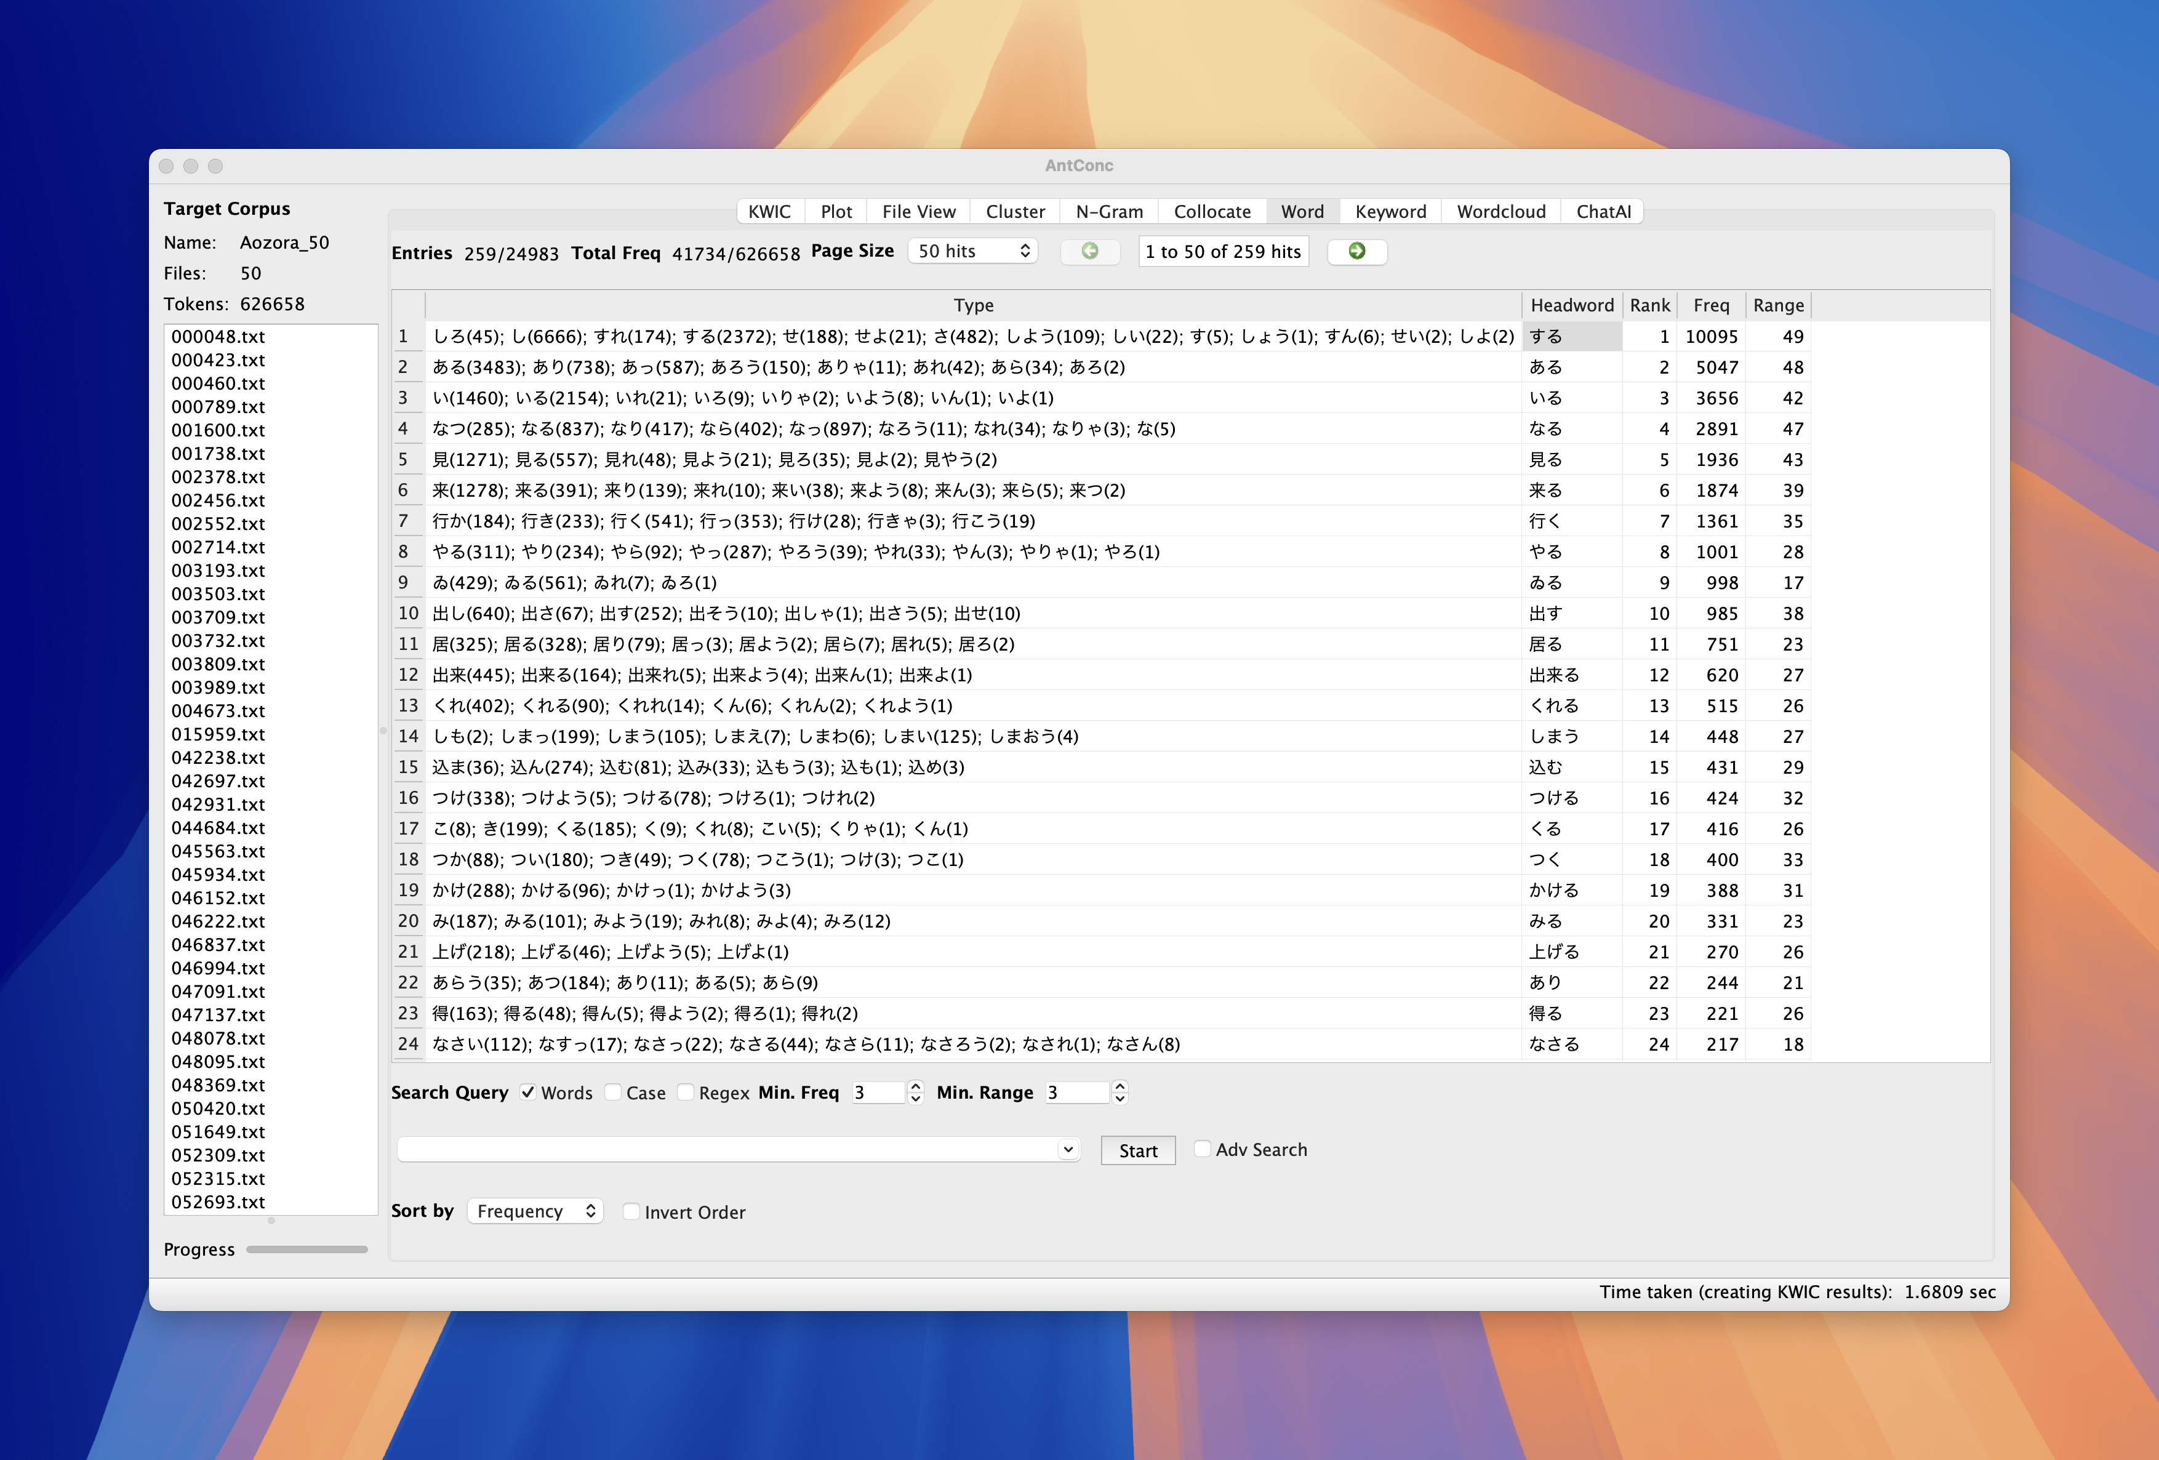The image size is (2159, 1460).
Task: Switch to the KWIC tab
Action: pyautogui.click(x=769, y=211)
